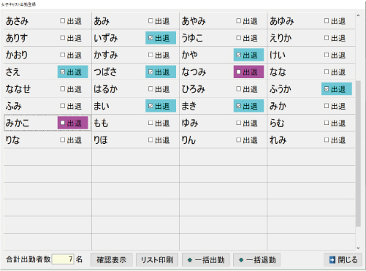Click the リスト印刷 print button
Image resolution: width=366 pixels, height=271 pixels.
click(157, 260)
